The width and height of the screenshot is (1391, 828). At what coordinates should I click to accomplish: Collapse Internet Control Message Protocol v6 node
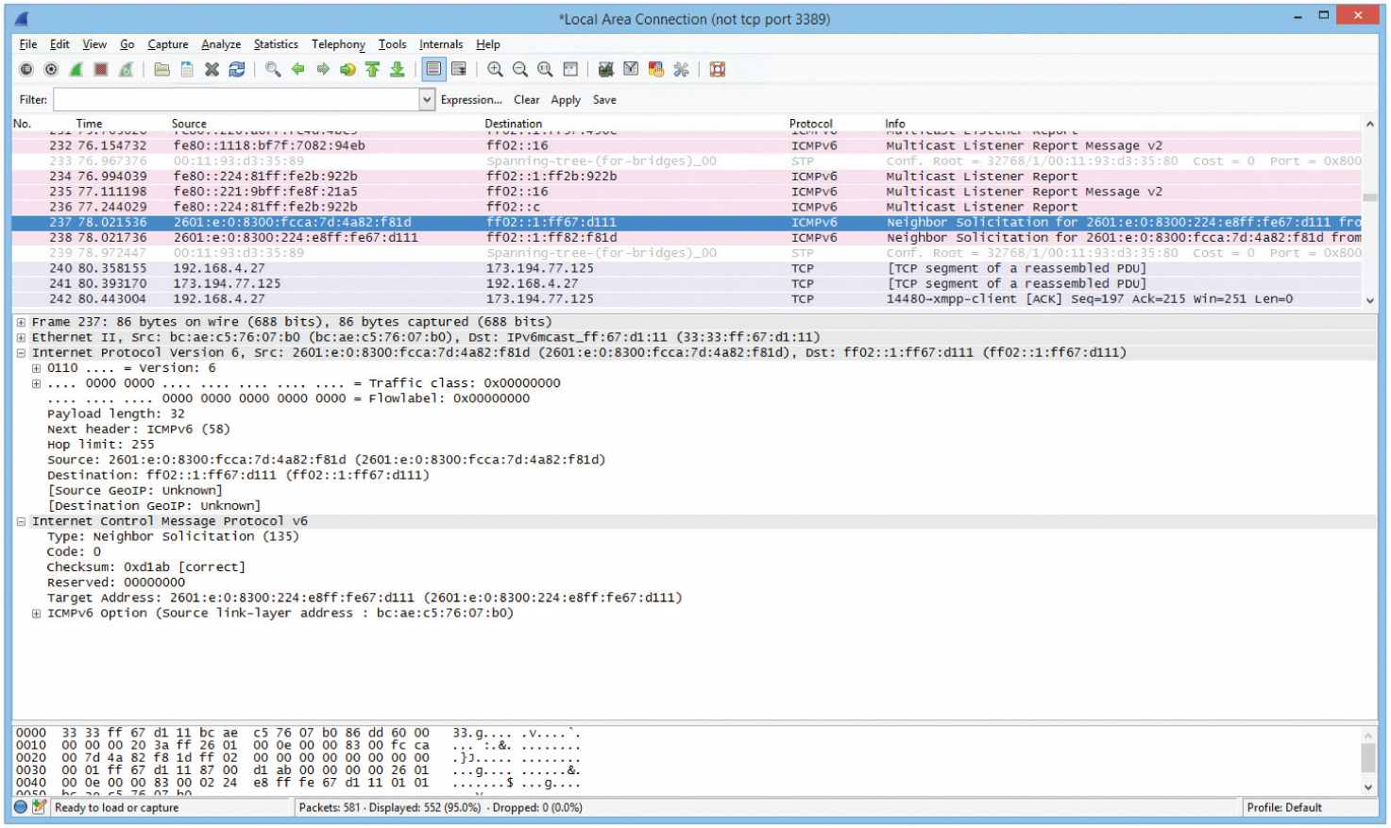pyautogui.click(x=21, y=521)
